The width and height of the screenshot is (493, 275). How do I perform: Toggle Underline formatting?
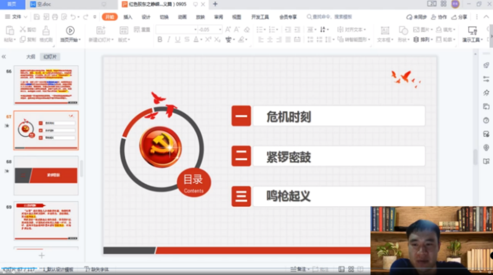[177, 39]
